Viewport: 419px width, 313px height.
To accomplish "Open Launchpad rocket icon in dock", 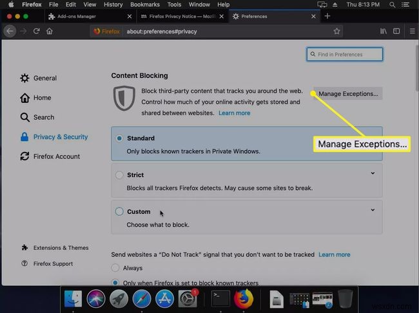I will pyautogui.click(x=119, y=299).
